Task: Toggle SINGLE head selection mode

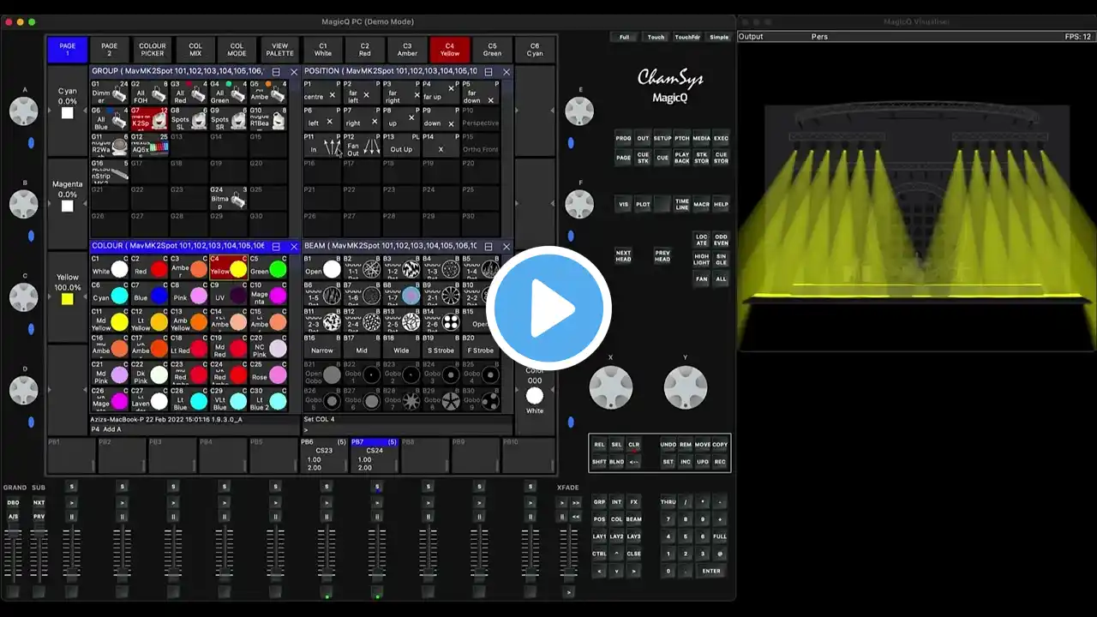Action: tap(721, 259)
